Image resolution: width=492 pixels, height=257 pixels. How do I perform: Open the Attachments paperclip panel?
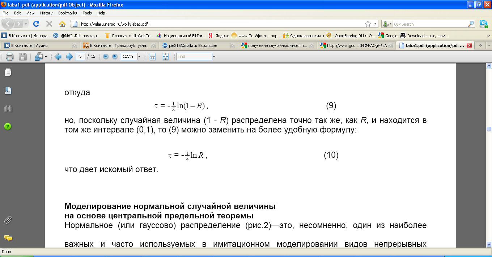pyautogui.click(x=8, y=219)
